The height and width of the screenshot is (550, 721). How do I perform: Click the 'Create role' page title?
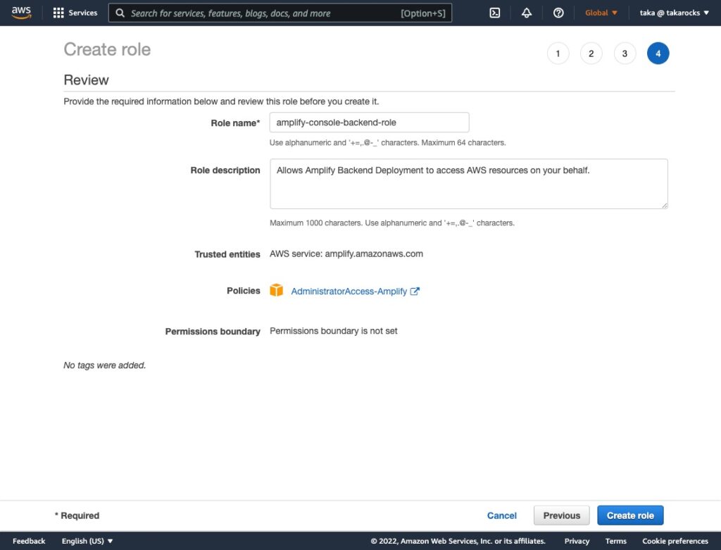pyautogui.click(x=107, y=49)
